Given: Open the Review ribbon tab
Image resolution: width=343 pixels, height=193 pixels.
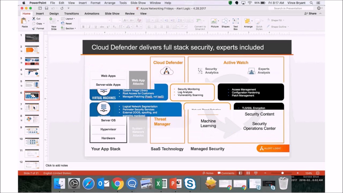Looking at the screenshot, I should 130,13.
